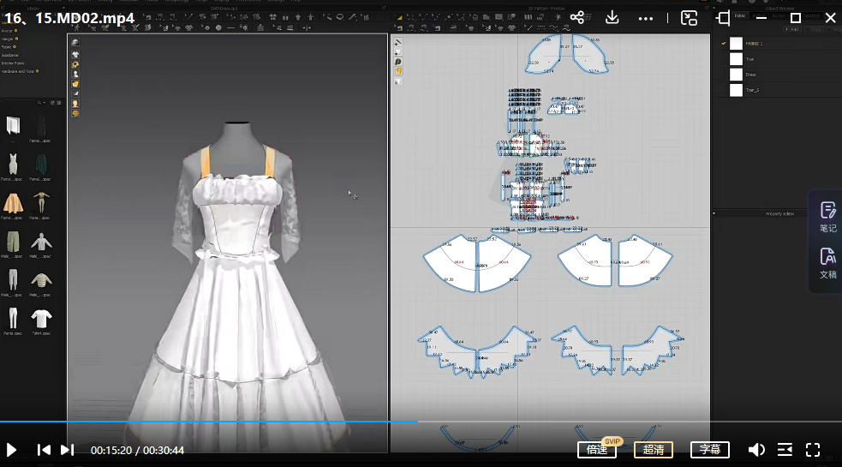842x467 pixels.
Task: Click the video progress bar
Action: coord(514,422)
